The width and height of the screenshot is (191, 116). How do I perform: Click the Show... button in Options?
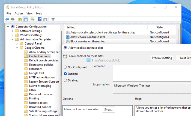(109, 109)
